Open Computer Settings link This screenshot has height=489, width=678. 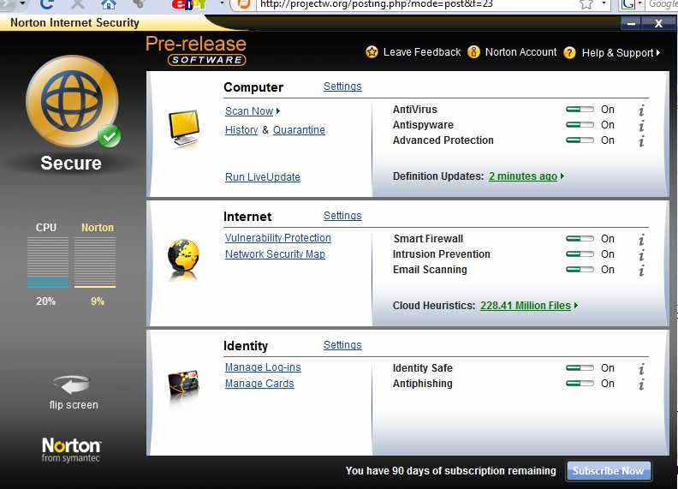coord(342,86)
